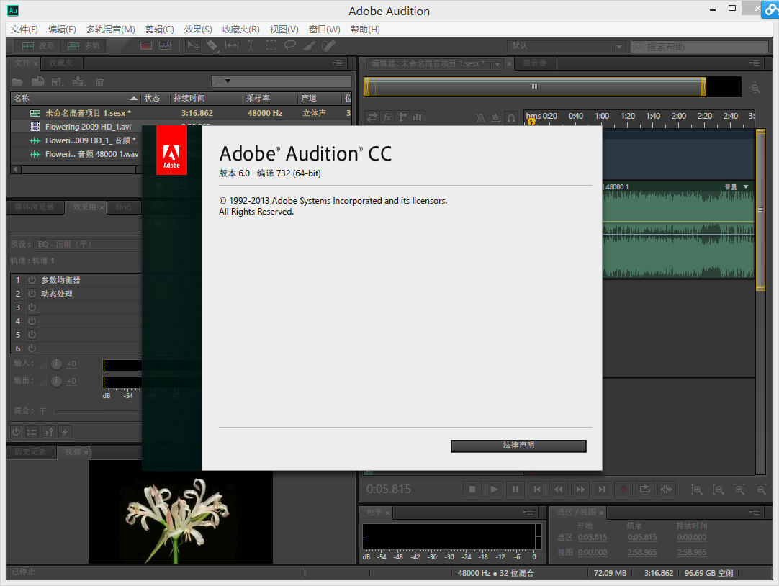
Task: Toggle power button of effect slot 4
Action: point(32,321)
